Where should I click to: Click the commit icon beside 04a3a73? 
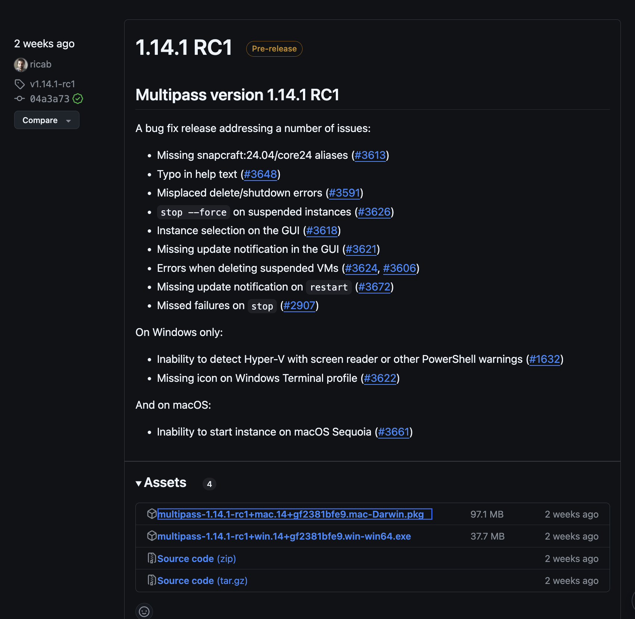[x=20, y=99]
